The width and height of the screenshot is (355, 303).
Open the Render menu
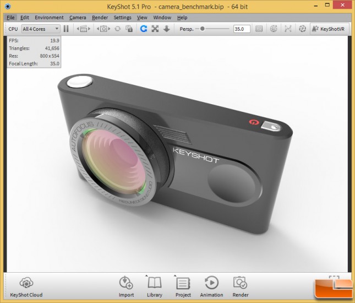pyautogui.click(x=100, y=18)
